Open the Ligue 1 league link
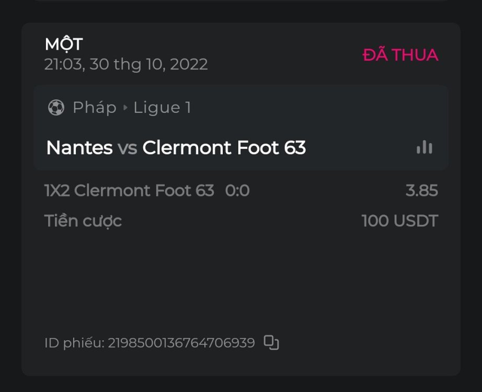 click(x=162, y=108)
